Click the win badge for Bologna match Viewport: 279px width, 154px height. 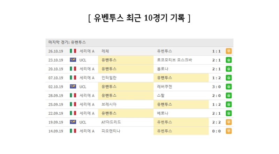point(229,69)
